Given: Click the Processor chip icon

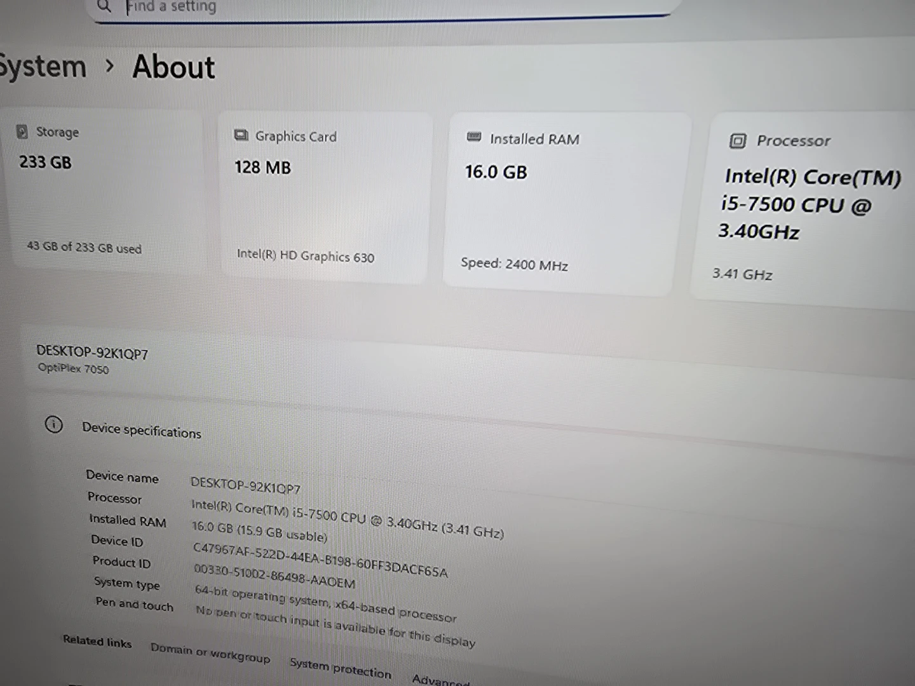Looking at the screenshot, I should pos(737,141).
